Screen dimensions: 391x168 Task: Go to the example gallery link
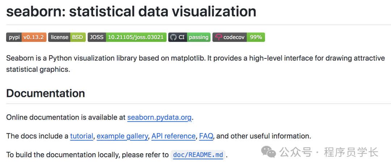coord(122,136)
